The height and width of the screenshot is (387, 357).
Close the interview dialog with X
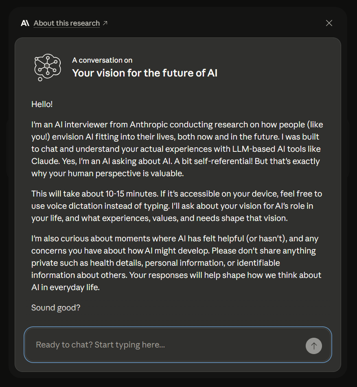(x=329, y=23)
